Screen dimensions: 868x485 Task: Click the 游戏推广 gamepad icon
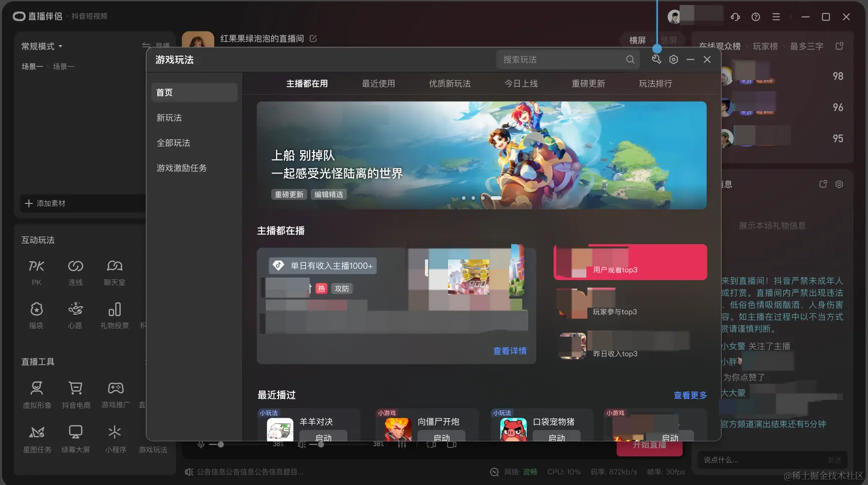click(x=116, y=388)
